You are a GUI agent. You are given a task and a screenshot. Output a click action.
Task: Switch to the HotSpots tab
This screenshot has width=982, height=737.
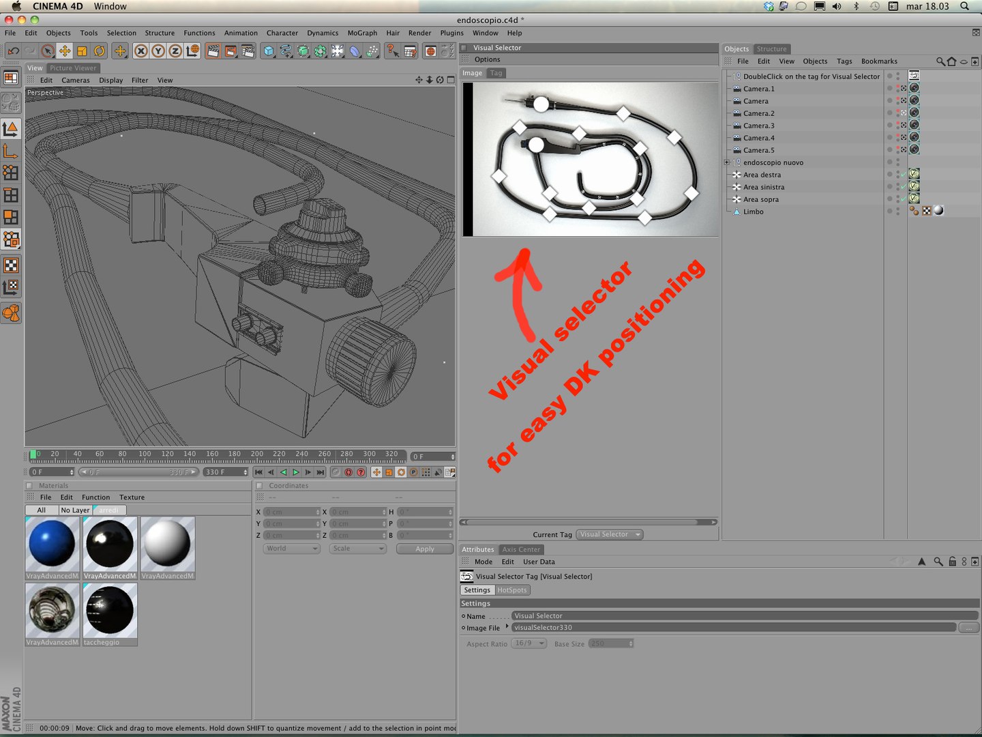(x=512, y=590)
